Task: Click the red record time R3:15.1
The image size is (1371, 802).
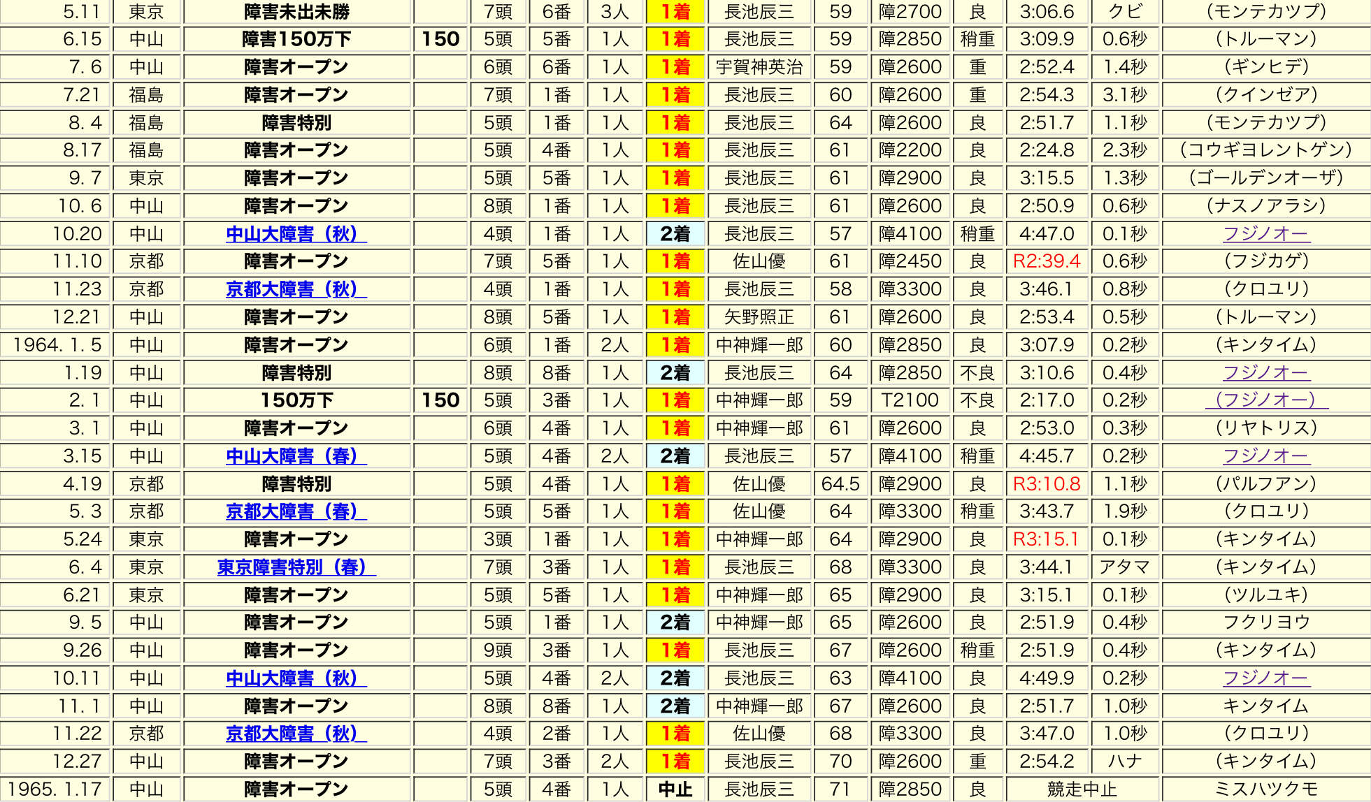Action: (x=1047, y=539)
